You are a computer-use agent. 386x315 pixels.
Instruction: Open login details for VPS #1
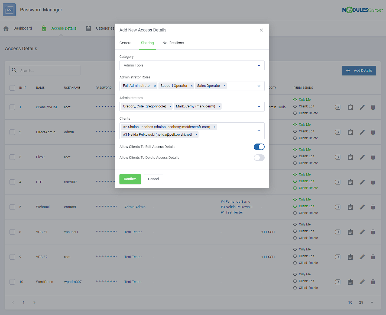click(338, 232)
